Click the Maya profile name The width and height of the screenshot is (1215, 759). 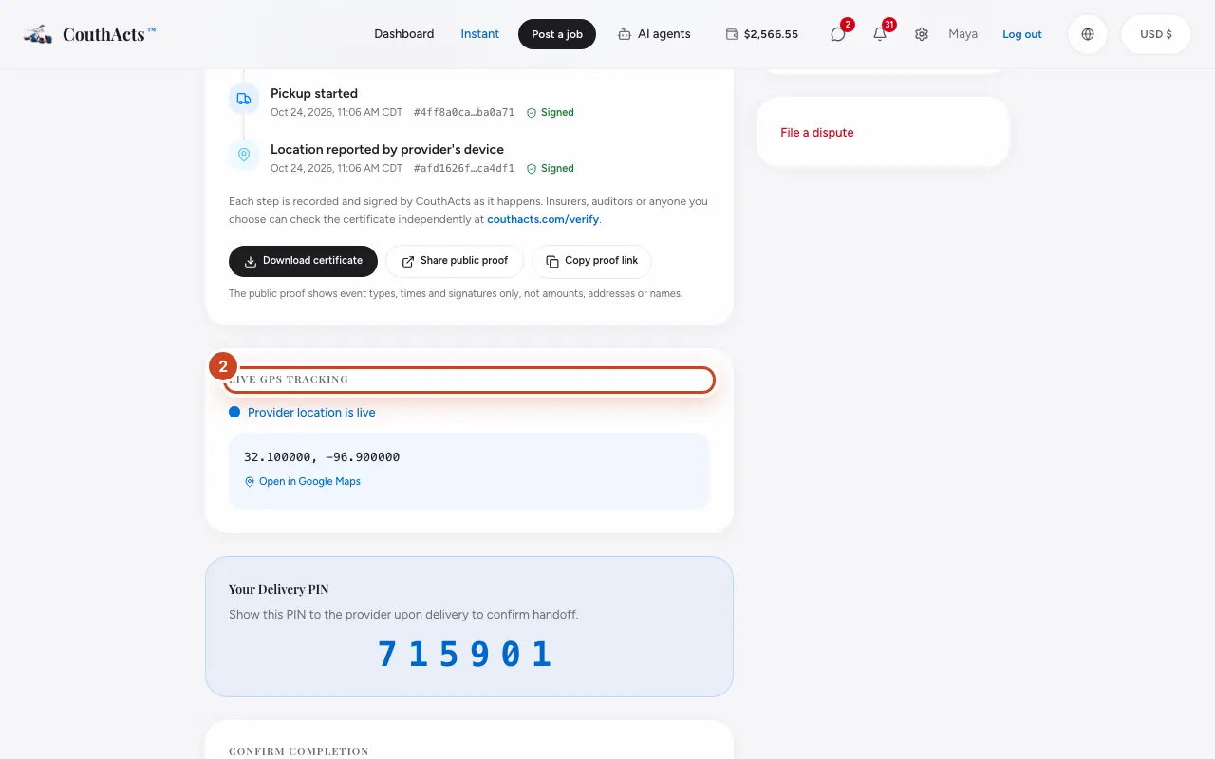(963, 34)
